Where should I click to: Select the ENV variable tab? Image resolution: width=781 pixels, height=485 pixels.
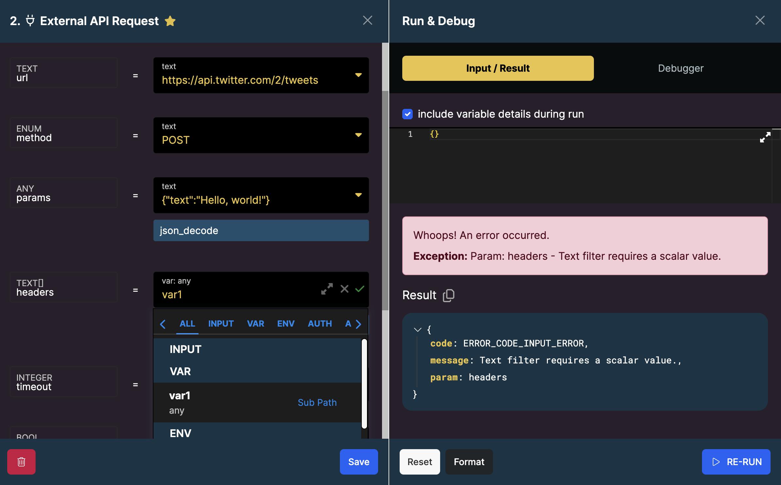pyautogui.click(x=286, y=324)
